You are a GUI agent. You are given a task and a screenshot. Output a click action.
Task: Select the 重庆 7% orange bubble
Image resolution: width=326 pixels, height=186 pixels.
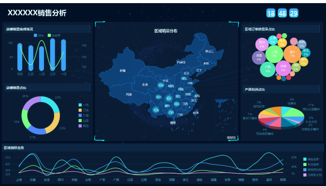pos(292,54)
